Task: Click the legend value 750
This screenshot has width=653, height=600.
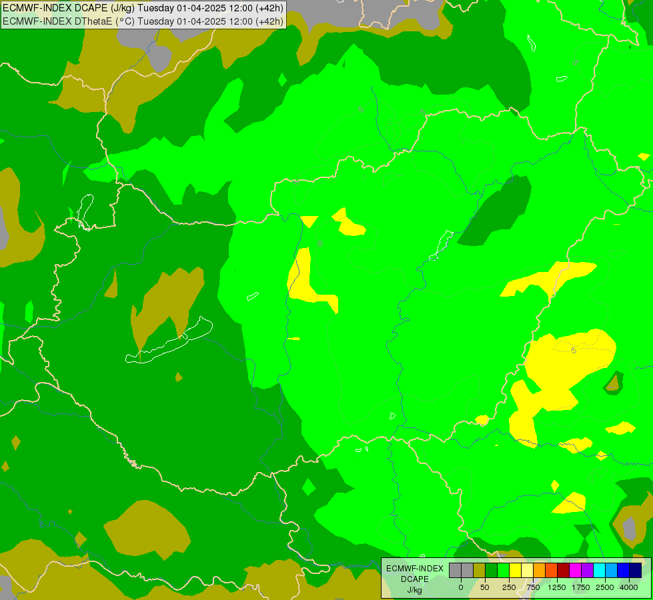Action: [x=533, y=587]
